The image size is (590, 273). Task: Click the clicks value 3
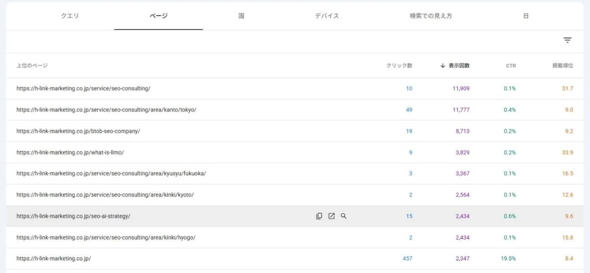[411, 174]
